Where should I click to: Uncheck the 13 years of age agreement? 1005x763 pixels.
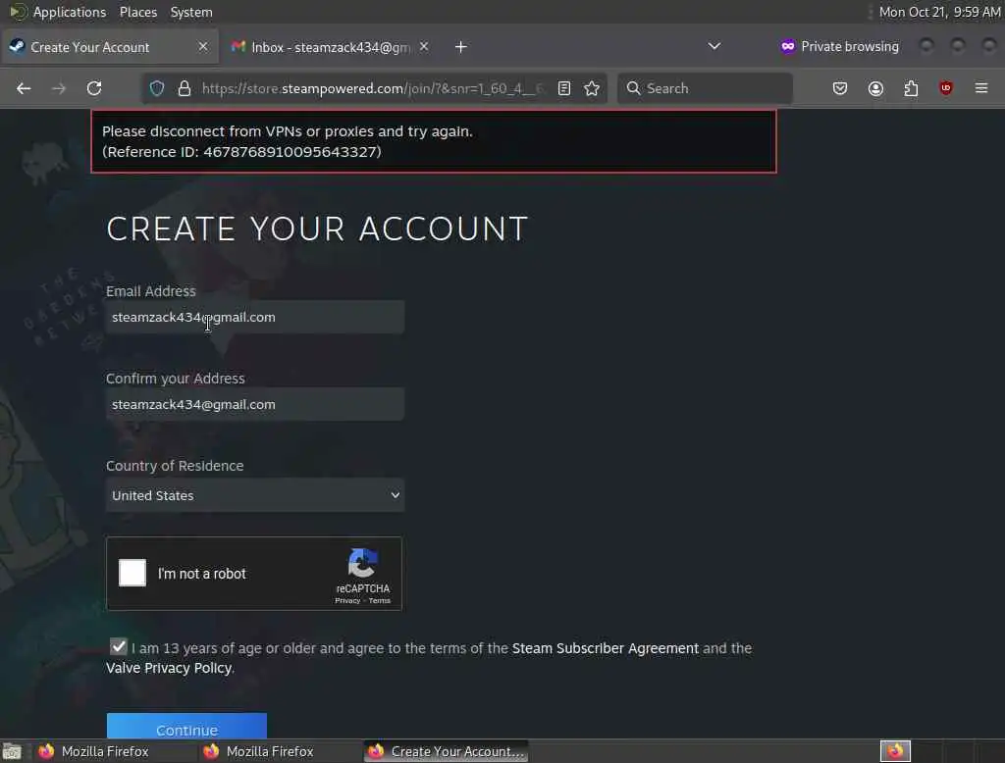(119, 647)
